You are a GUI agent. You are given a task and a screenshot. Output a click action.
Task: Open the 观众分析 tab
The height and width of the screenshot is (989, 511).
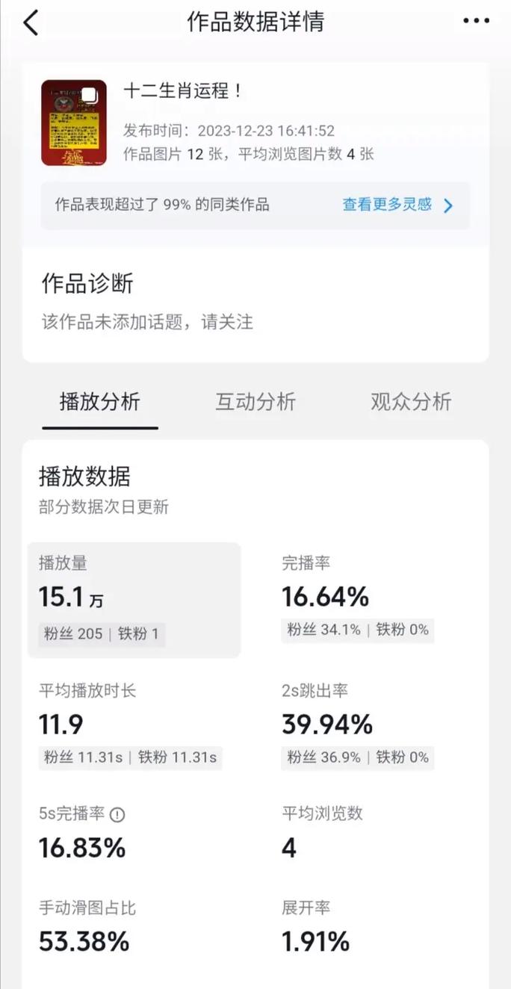(x=411, y=402)
